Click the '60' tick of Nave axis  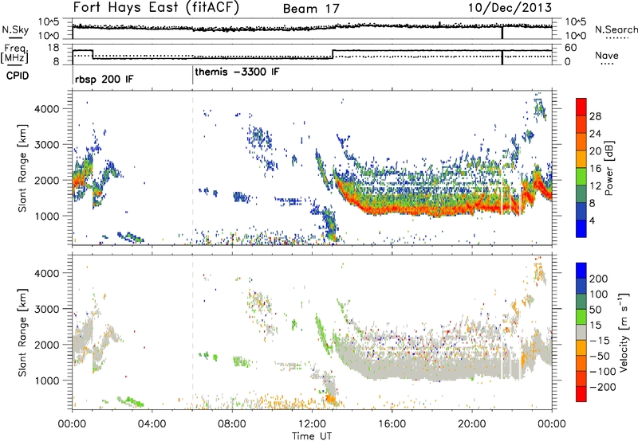pyautogui.click(x=571, y=48)
